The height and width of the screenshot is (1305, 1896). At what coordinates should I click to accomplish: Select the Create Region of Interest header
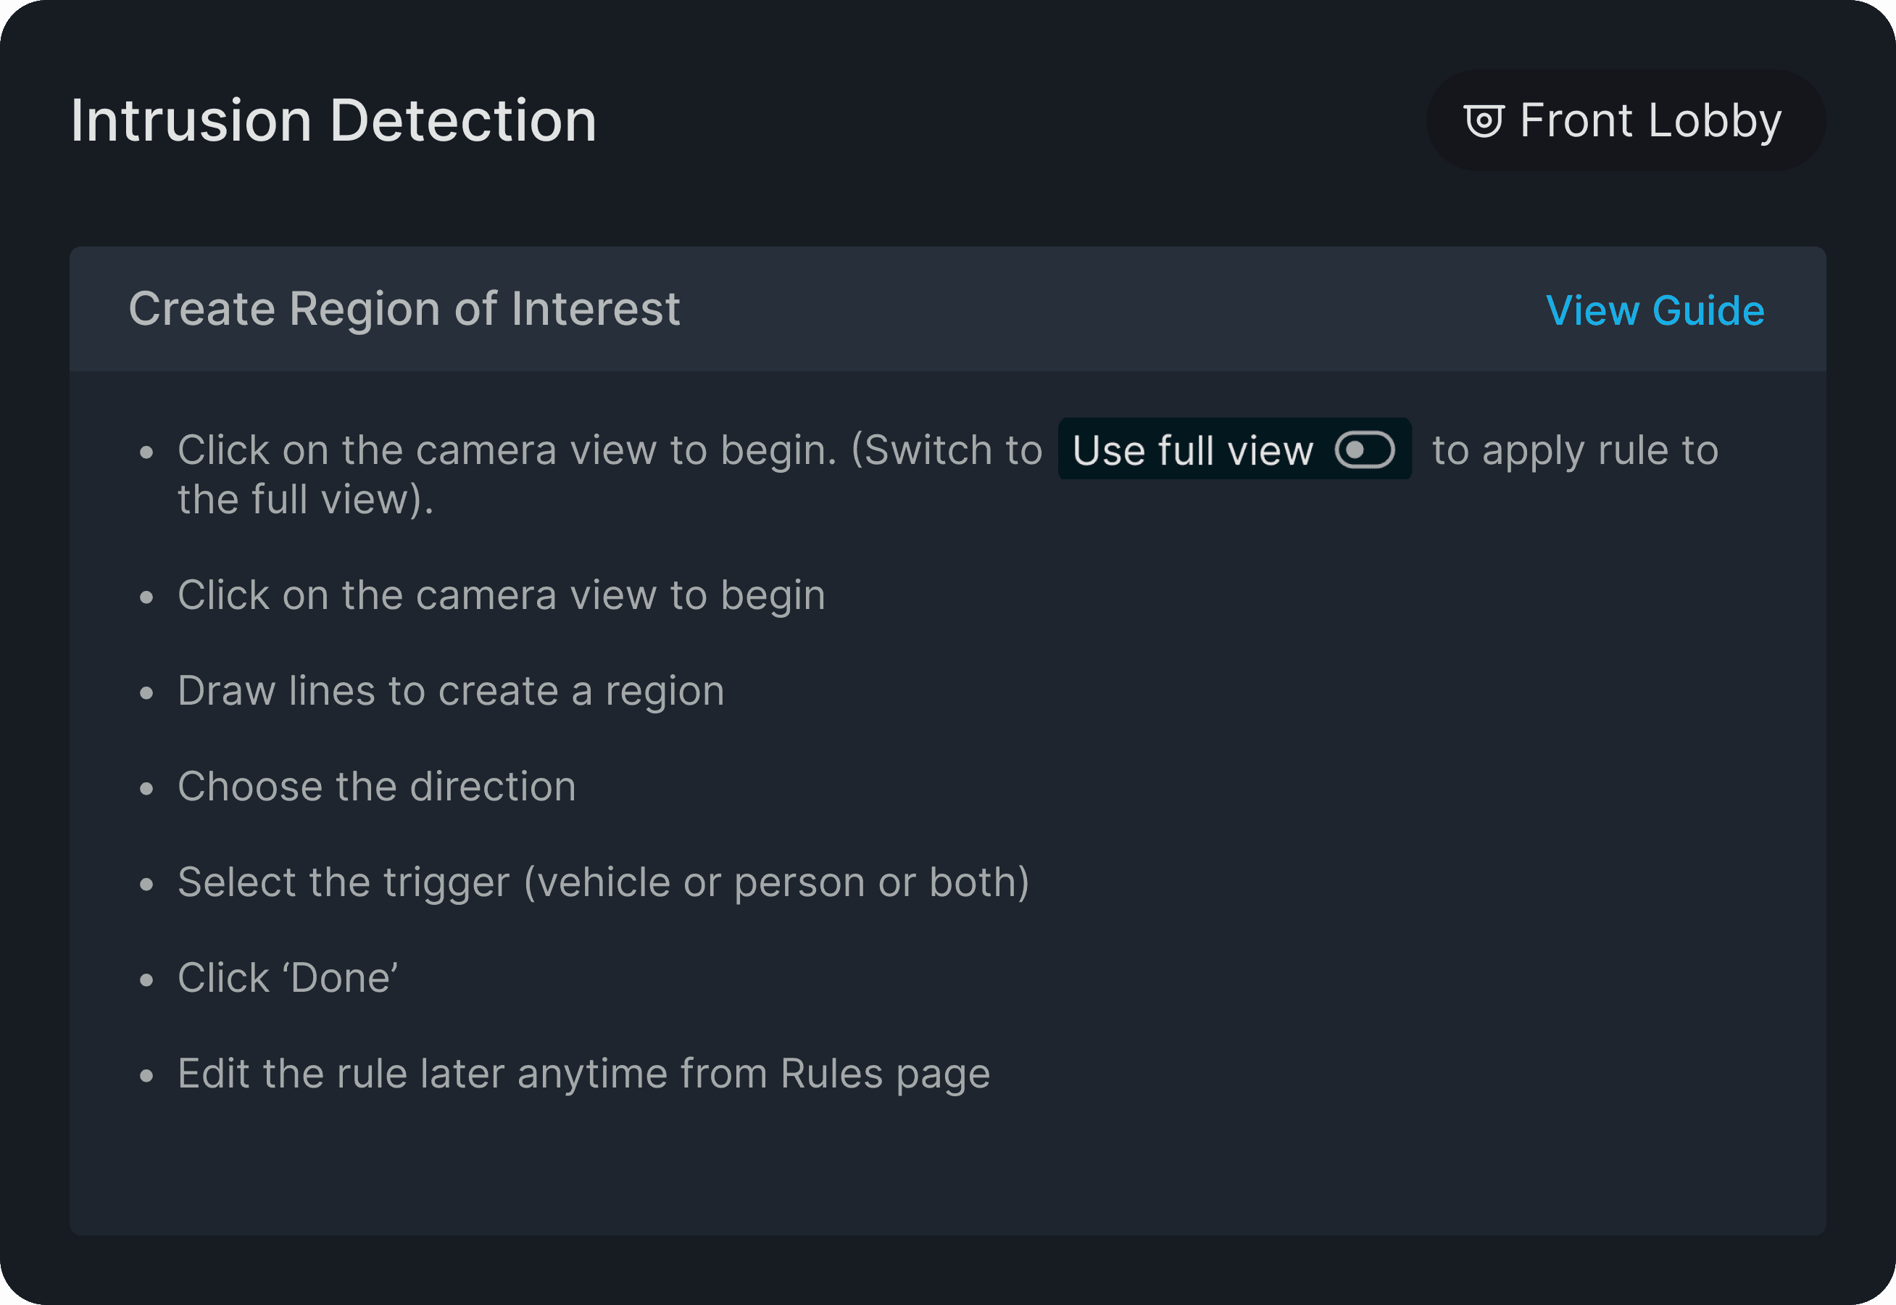[404, 309]
